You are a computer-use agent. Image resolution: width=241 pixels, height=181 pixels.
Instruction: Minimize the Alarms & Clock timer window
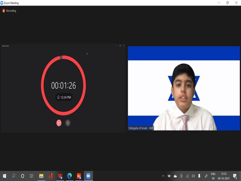116,46
